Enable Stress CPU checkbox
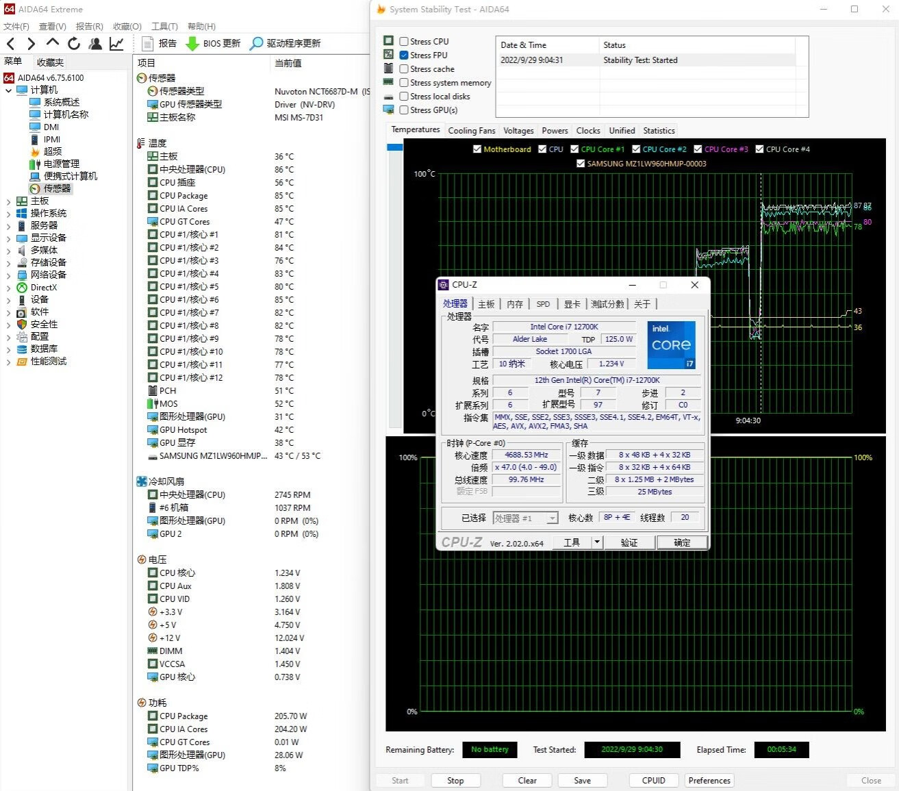Screen dimensions: 899x791 click(x=404, y=42)
